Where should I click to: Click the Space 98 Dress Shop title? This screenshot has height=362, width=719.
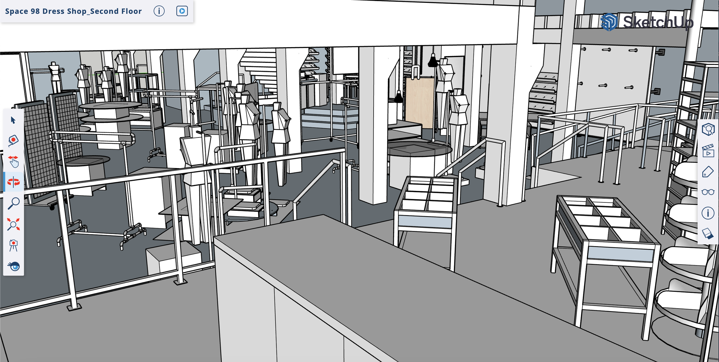tap(73, 11)
